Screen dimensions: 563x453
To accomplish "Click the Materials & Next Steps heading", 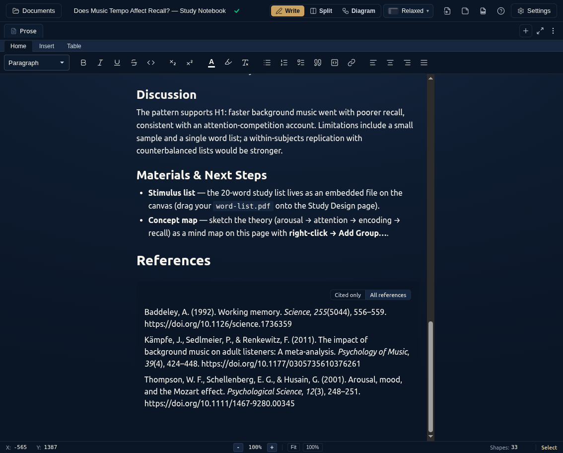I will click(x=202, y=175).
